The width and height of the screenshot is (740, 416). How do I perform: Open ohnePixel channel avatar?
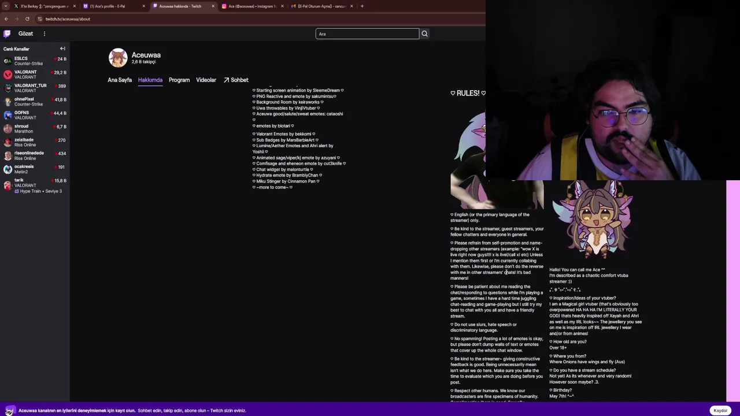click(8, 101)
